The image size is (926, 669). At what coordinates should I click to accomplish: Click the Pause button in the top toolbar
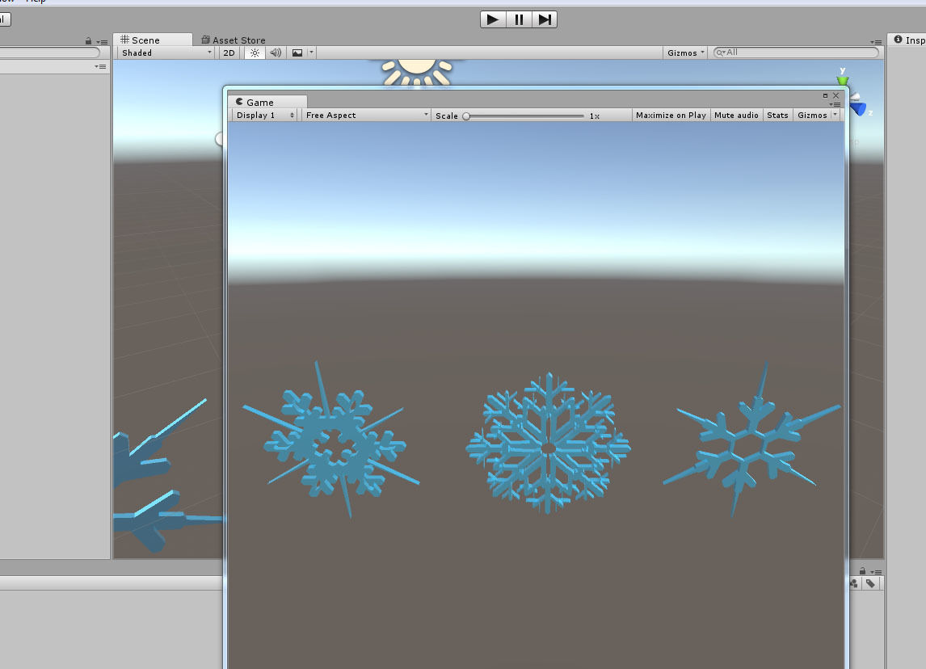tap(519, 19)
